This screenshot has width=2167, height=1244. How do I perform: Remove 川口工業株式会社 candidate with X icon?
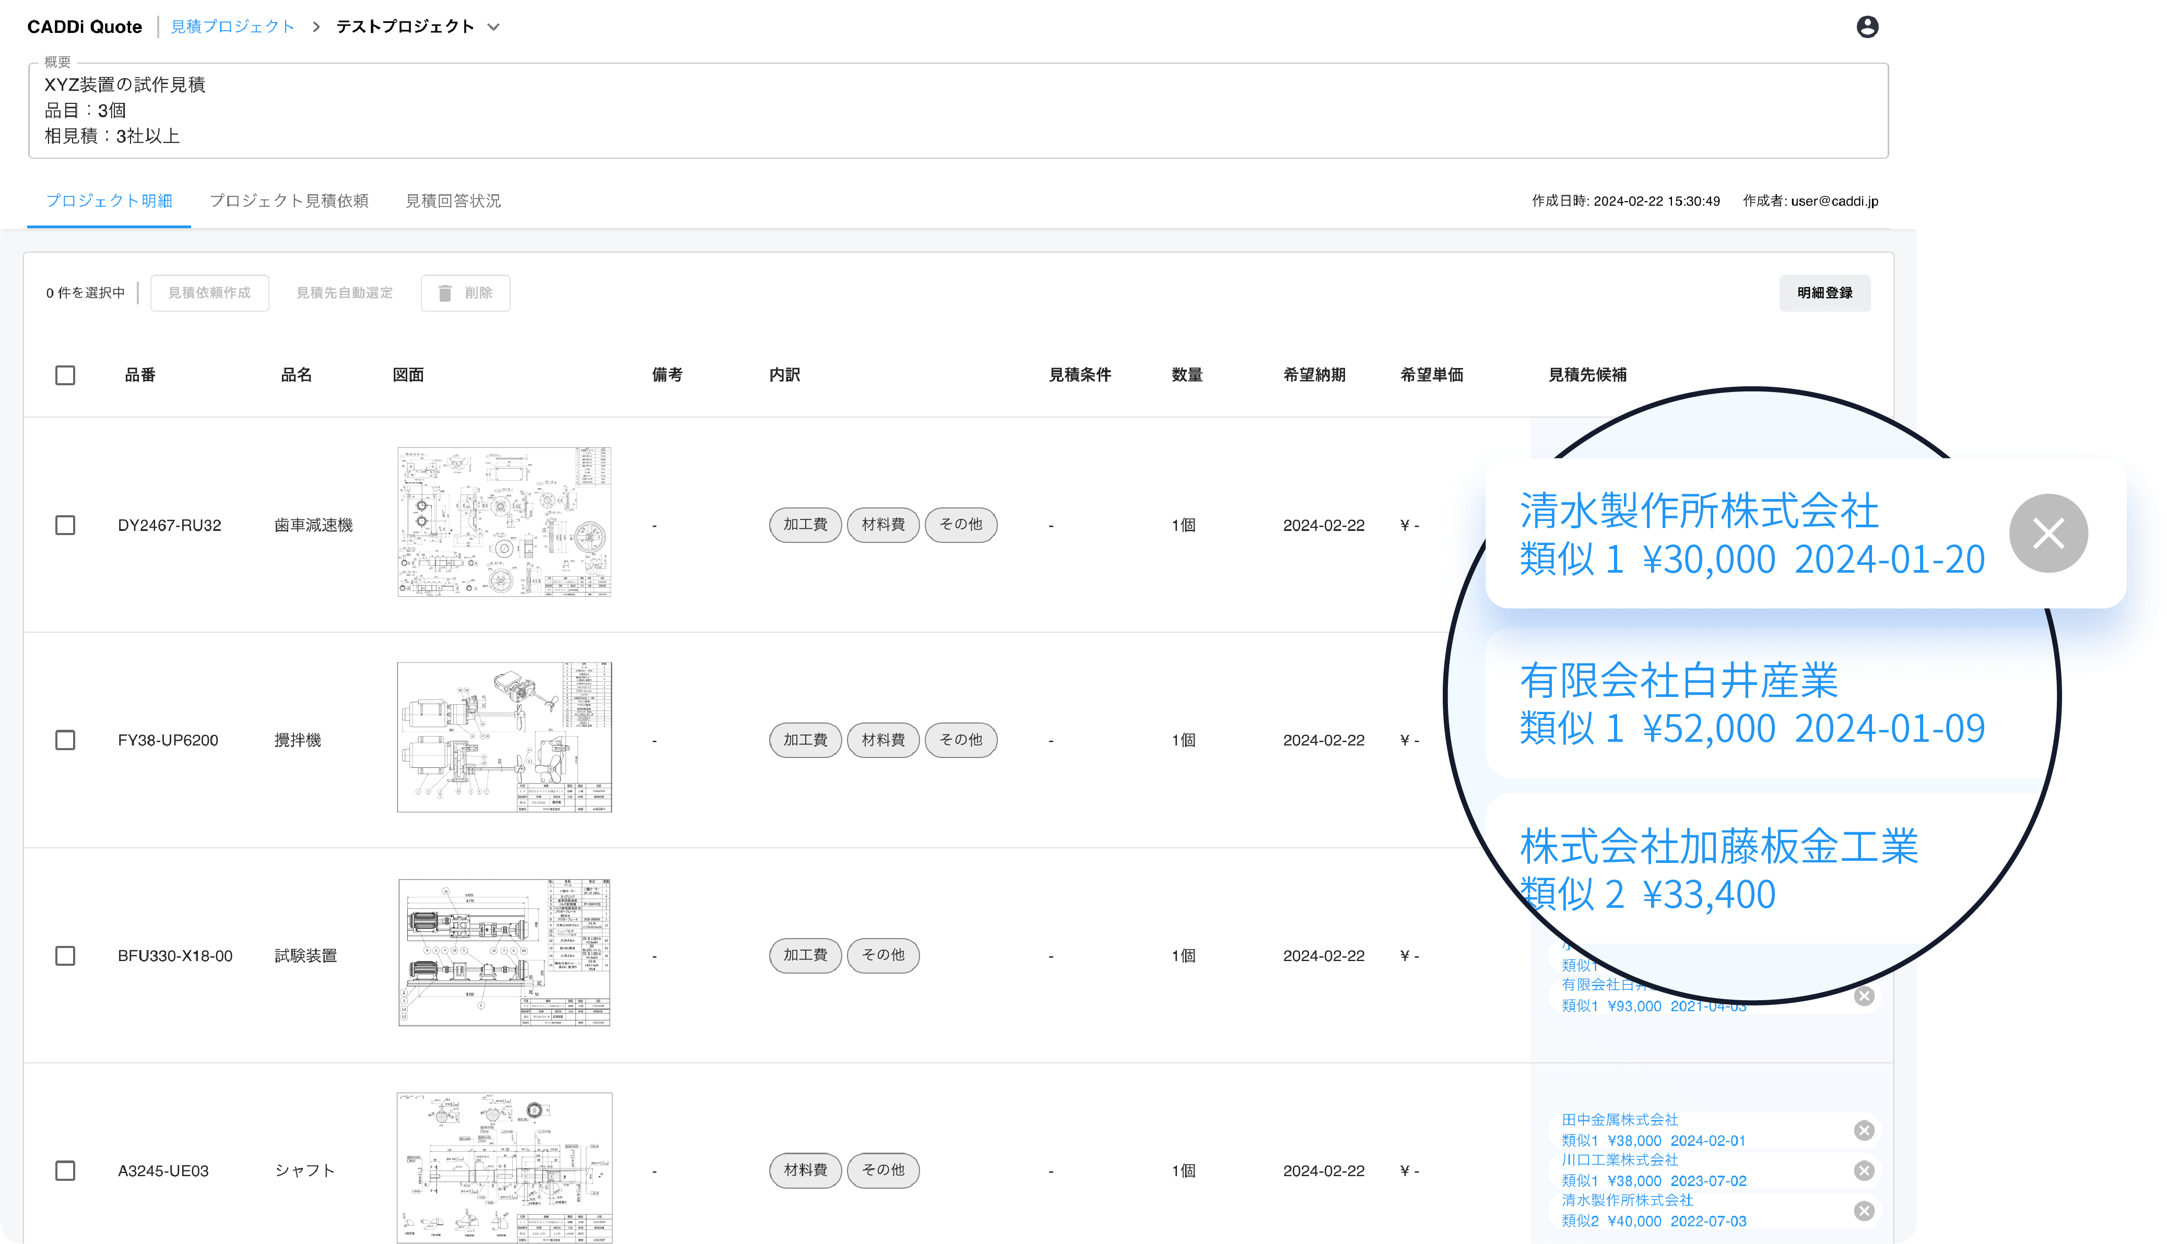(x=1864, y=1170)
